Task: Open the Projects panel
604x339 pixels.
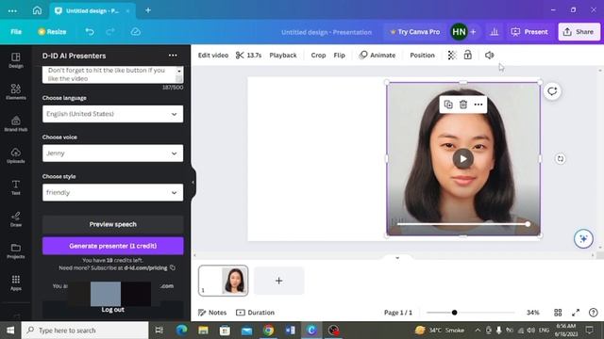Action: click(16, 250)
